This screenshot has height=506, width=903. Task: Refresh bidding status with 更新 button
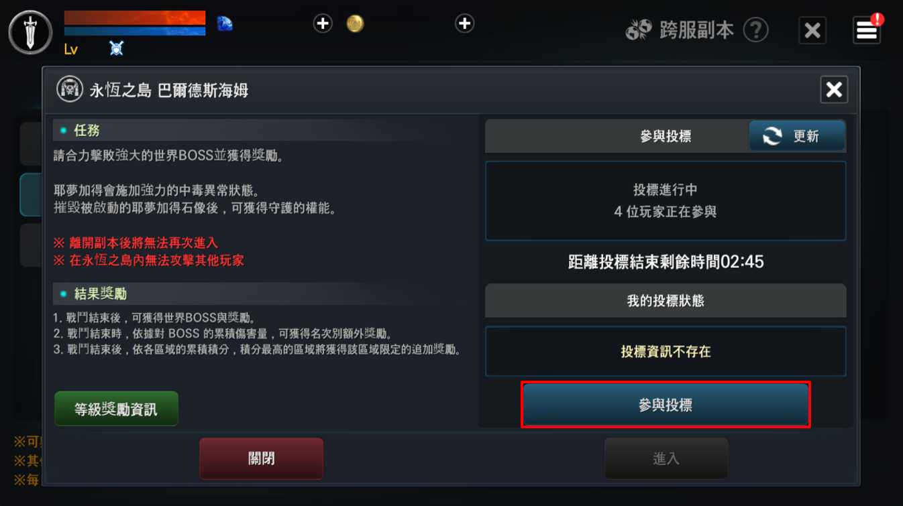[797, 136]
